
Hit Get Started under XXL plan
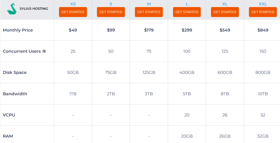(x=263, y=12)
